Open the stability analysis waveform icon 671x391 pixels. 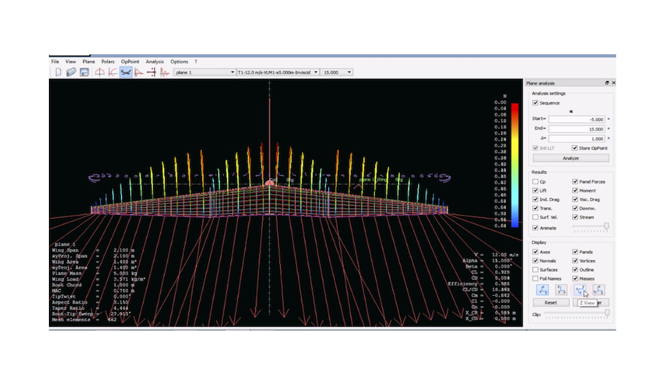click(x=165, y=72)
